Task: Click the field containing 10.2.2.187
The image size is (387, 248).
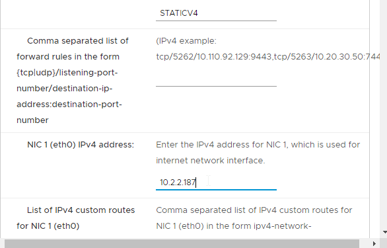Action: tap(216, 183)
